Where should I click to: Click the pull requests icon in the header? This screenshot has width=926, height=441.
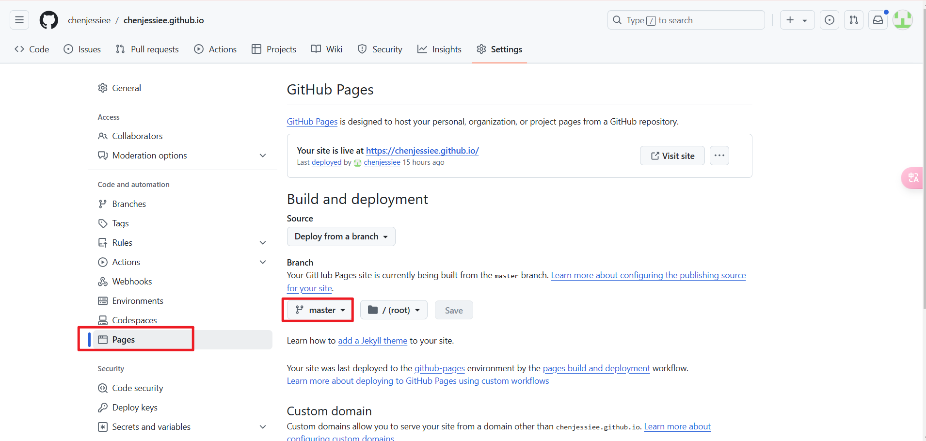(854, 20)
